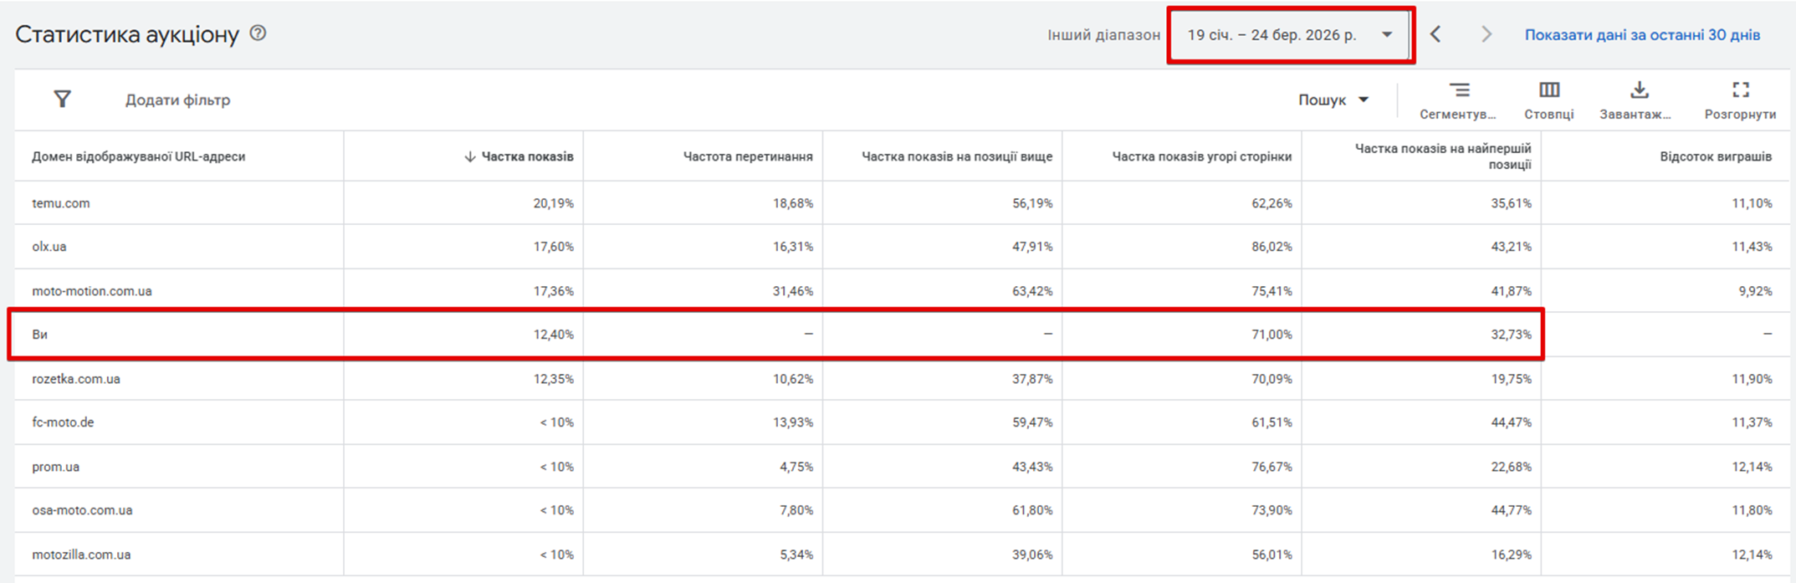This screenshot has height=583, width=1796.
Task: Click Додати фільтр field
Action: pyautogui.click(x=177, y=100)
